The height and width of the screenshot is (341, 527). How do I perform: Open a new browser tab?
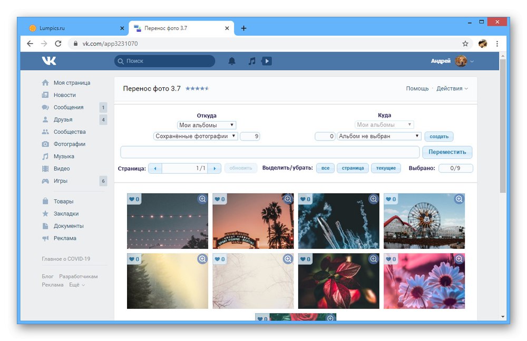pos(243,28)
